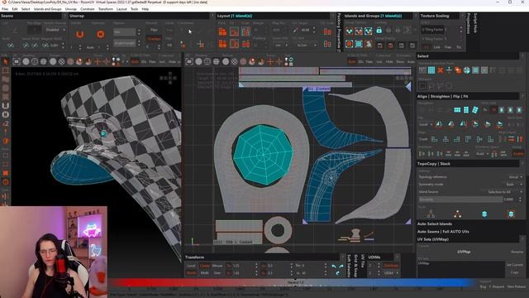Open the Crash dropdown in Align section
This screenshot has height=298, width=529.
click(x=423, y=139)
